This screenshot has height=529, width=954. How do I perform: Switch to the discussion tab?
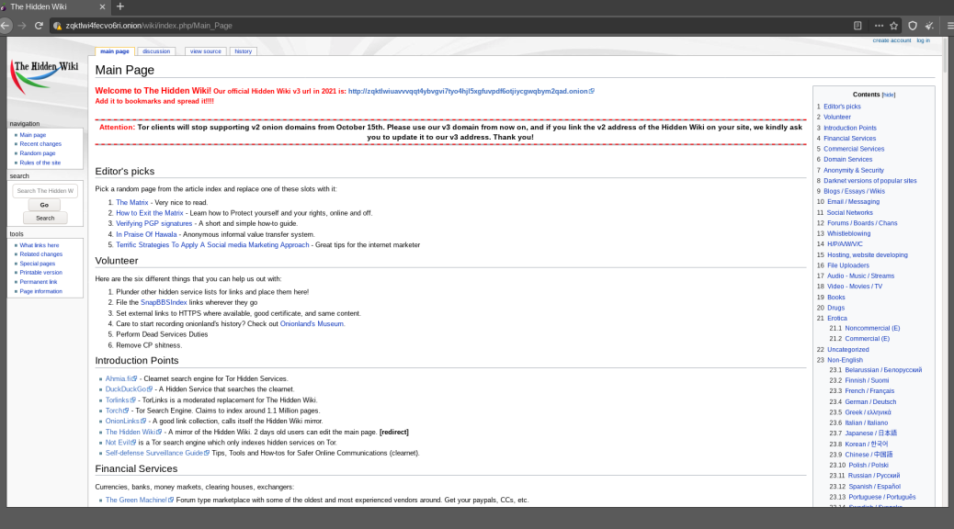click(156, 51)
